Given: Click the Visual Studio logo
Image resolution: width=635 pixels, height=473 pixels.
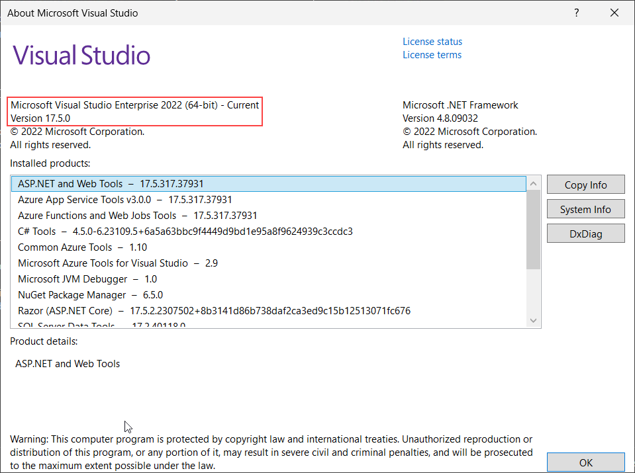Looking at the screenshot, I should (x=82, y=55).
